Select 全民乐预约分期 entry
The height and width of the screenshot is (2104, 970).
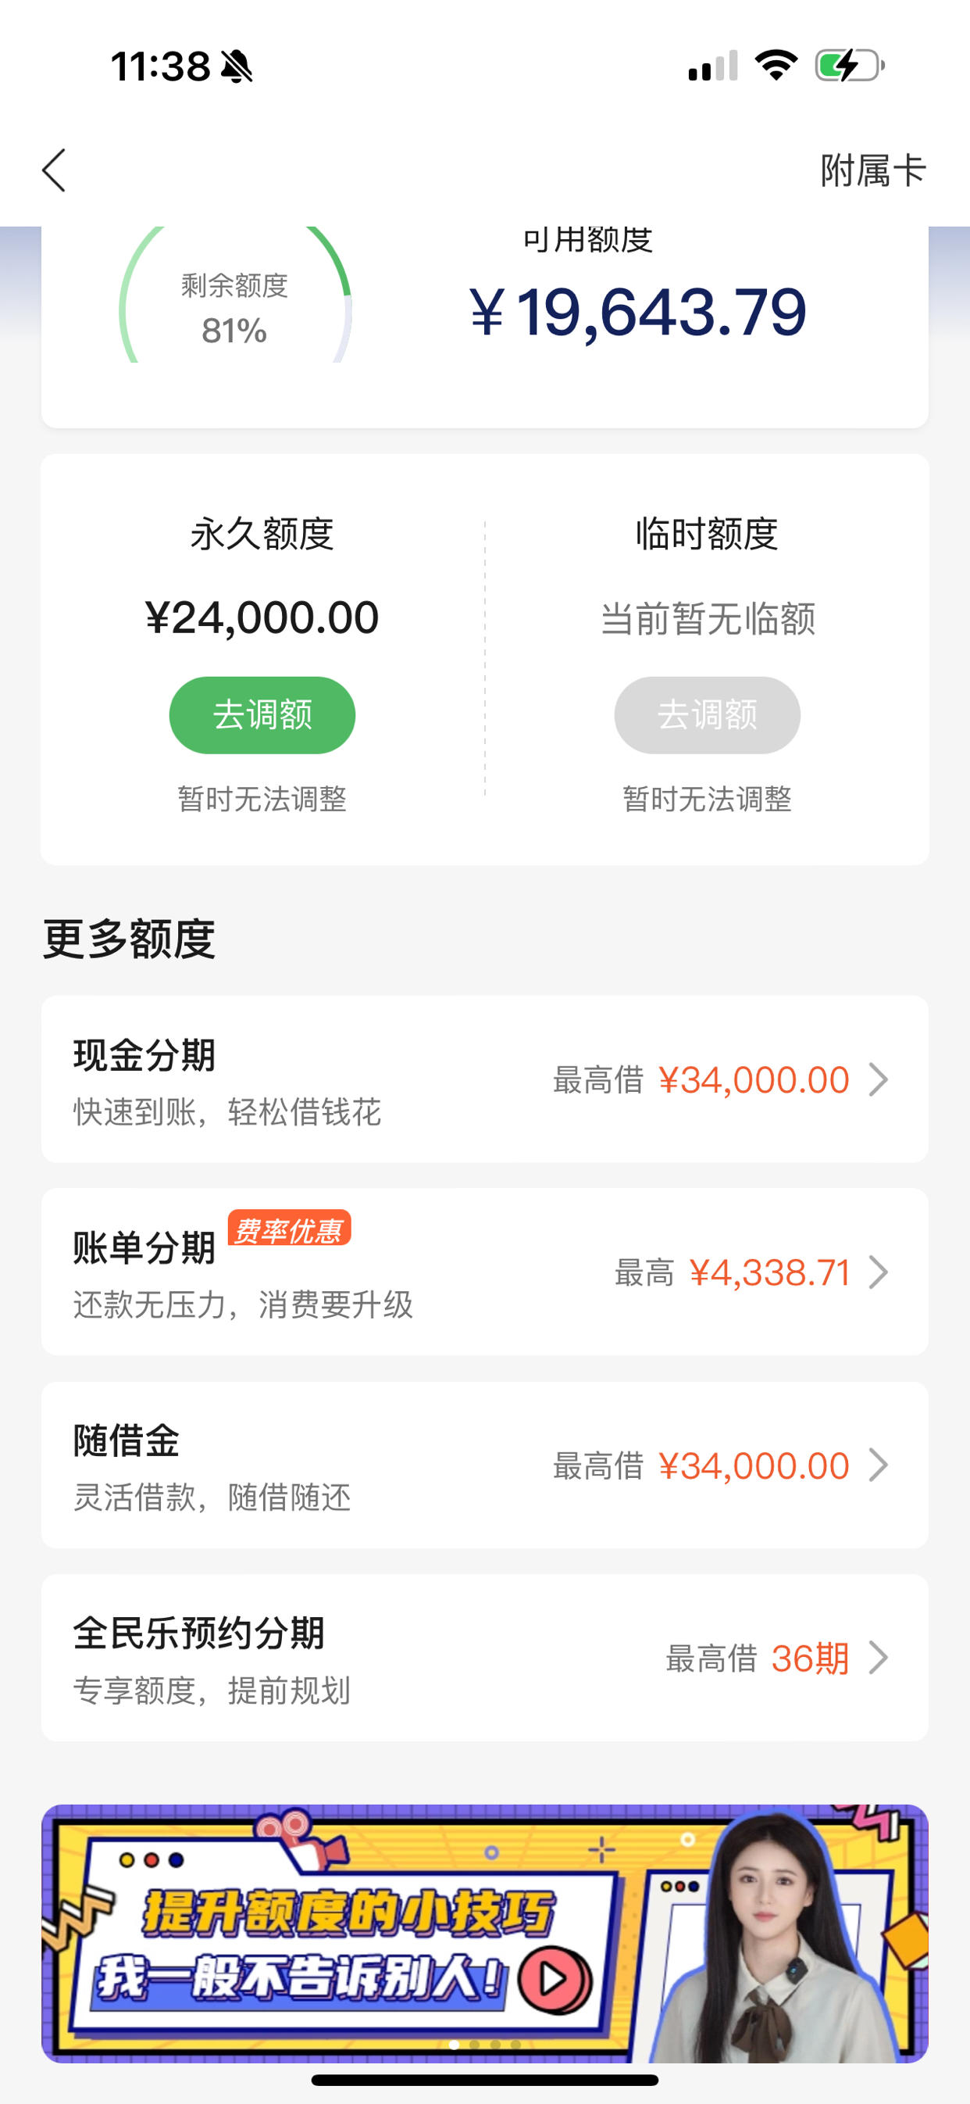[485, 1657]
